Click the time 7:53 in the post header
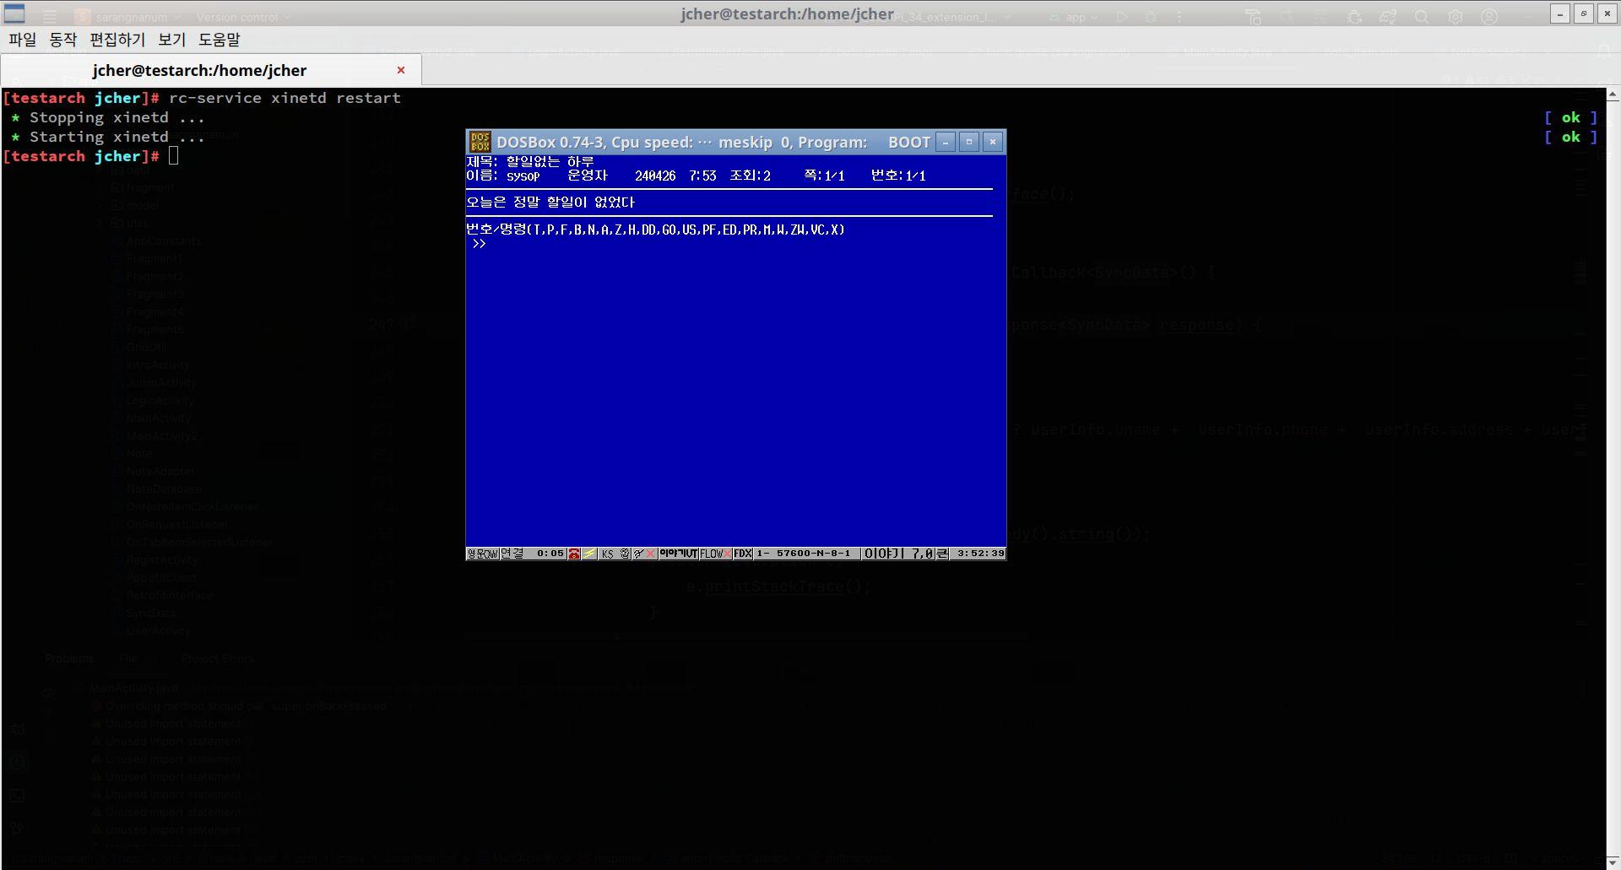The height and width of the screenshot is (870, 1621). pos(702,176)
